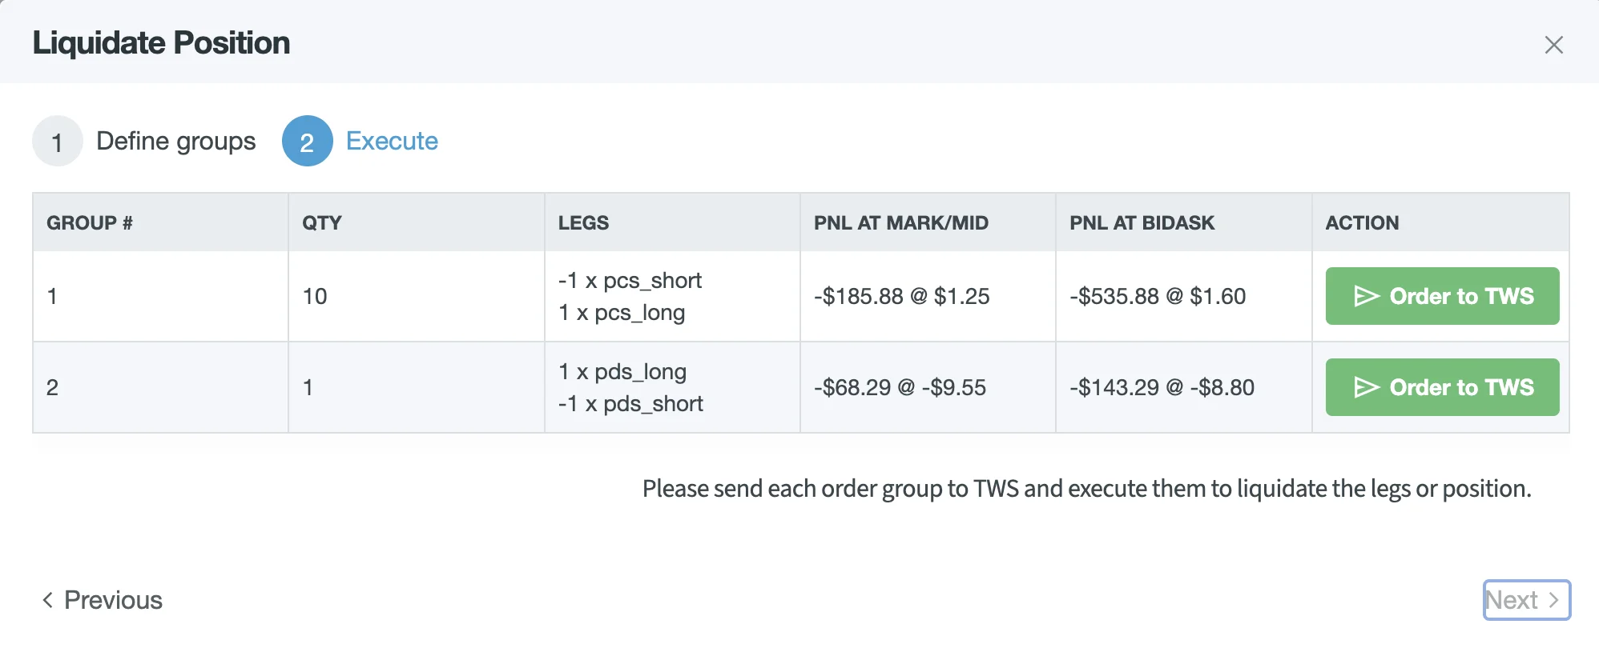Send Group 1 order to TWS
This screenshot has width=1599, height=648.
point(1441,296)
